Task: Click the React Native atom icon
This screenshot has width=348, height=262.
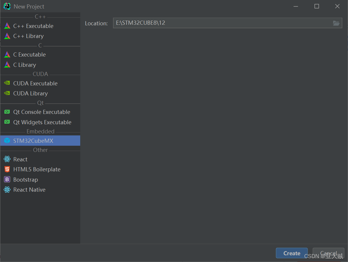Action: click(7, 190)
